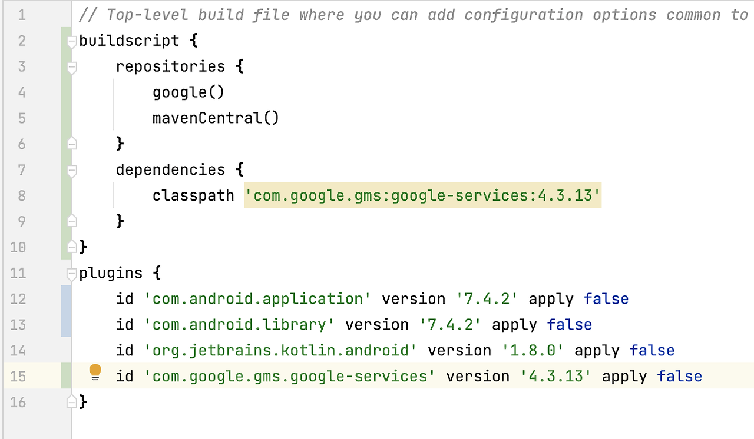Click line number 1 in gutter

pyautogui.click(x=22, y=15)
